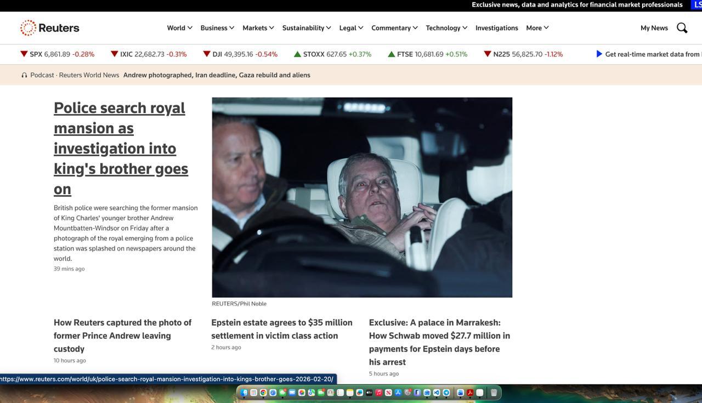Open 'How Reuters captured the photo' article

tap(122, 336)
